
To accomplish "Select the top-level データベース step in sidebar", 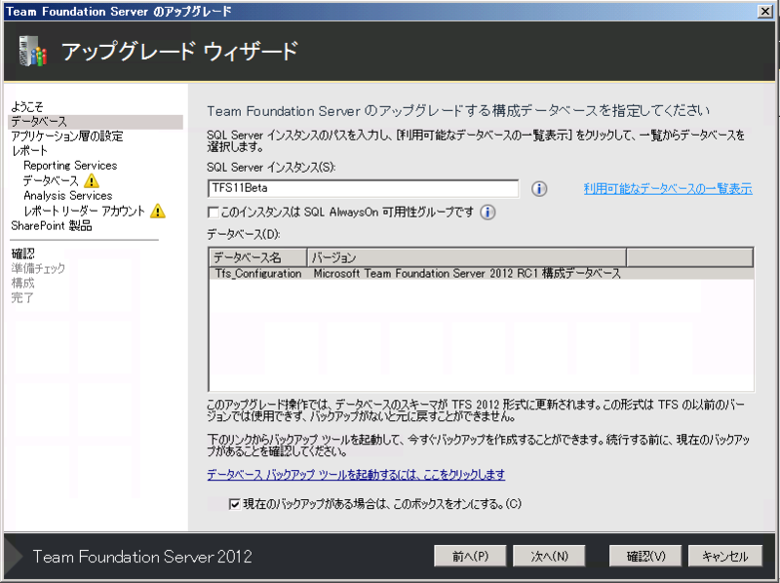I will coord(96,121).
